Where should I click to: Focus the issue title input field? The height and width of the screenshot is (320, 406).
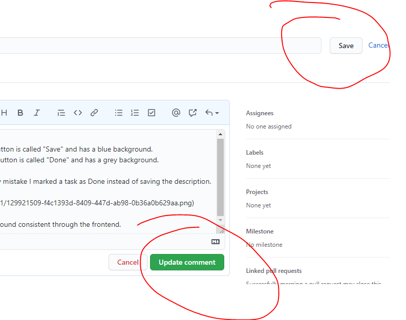(x=161, y=46)
